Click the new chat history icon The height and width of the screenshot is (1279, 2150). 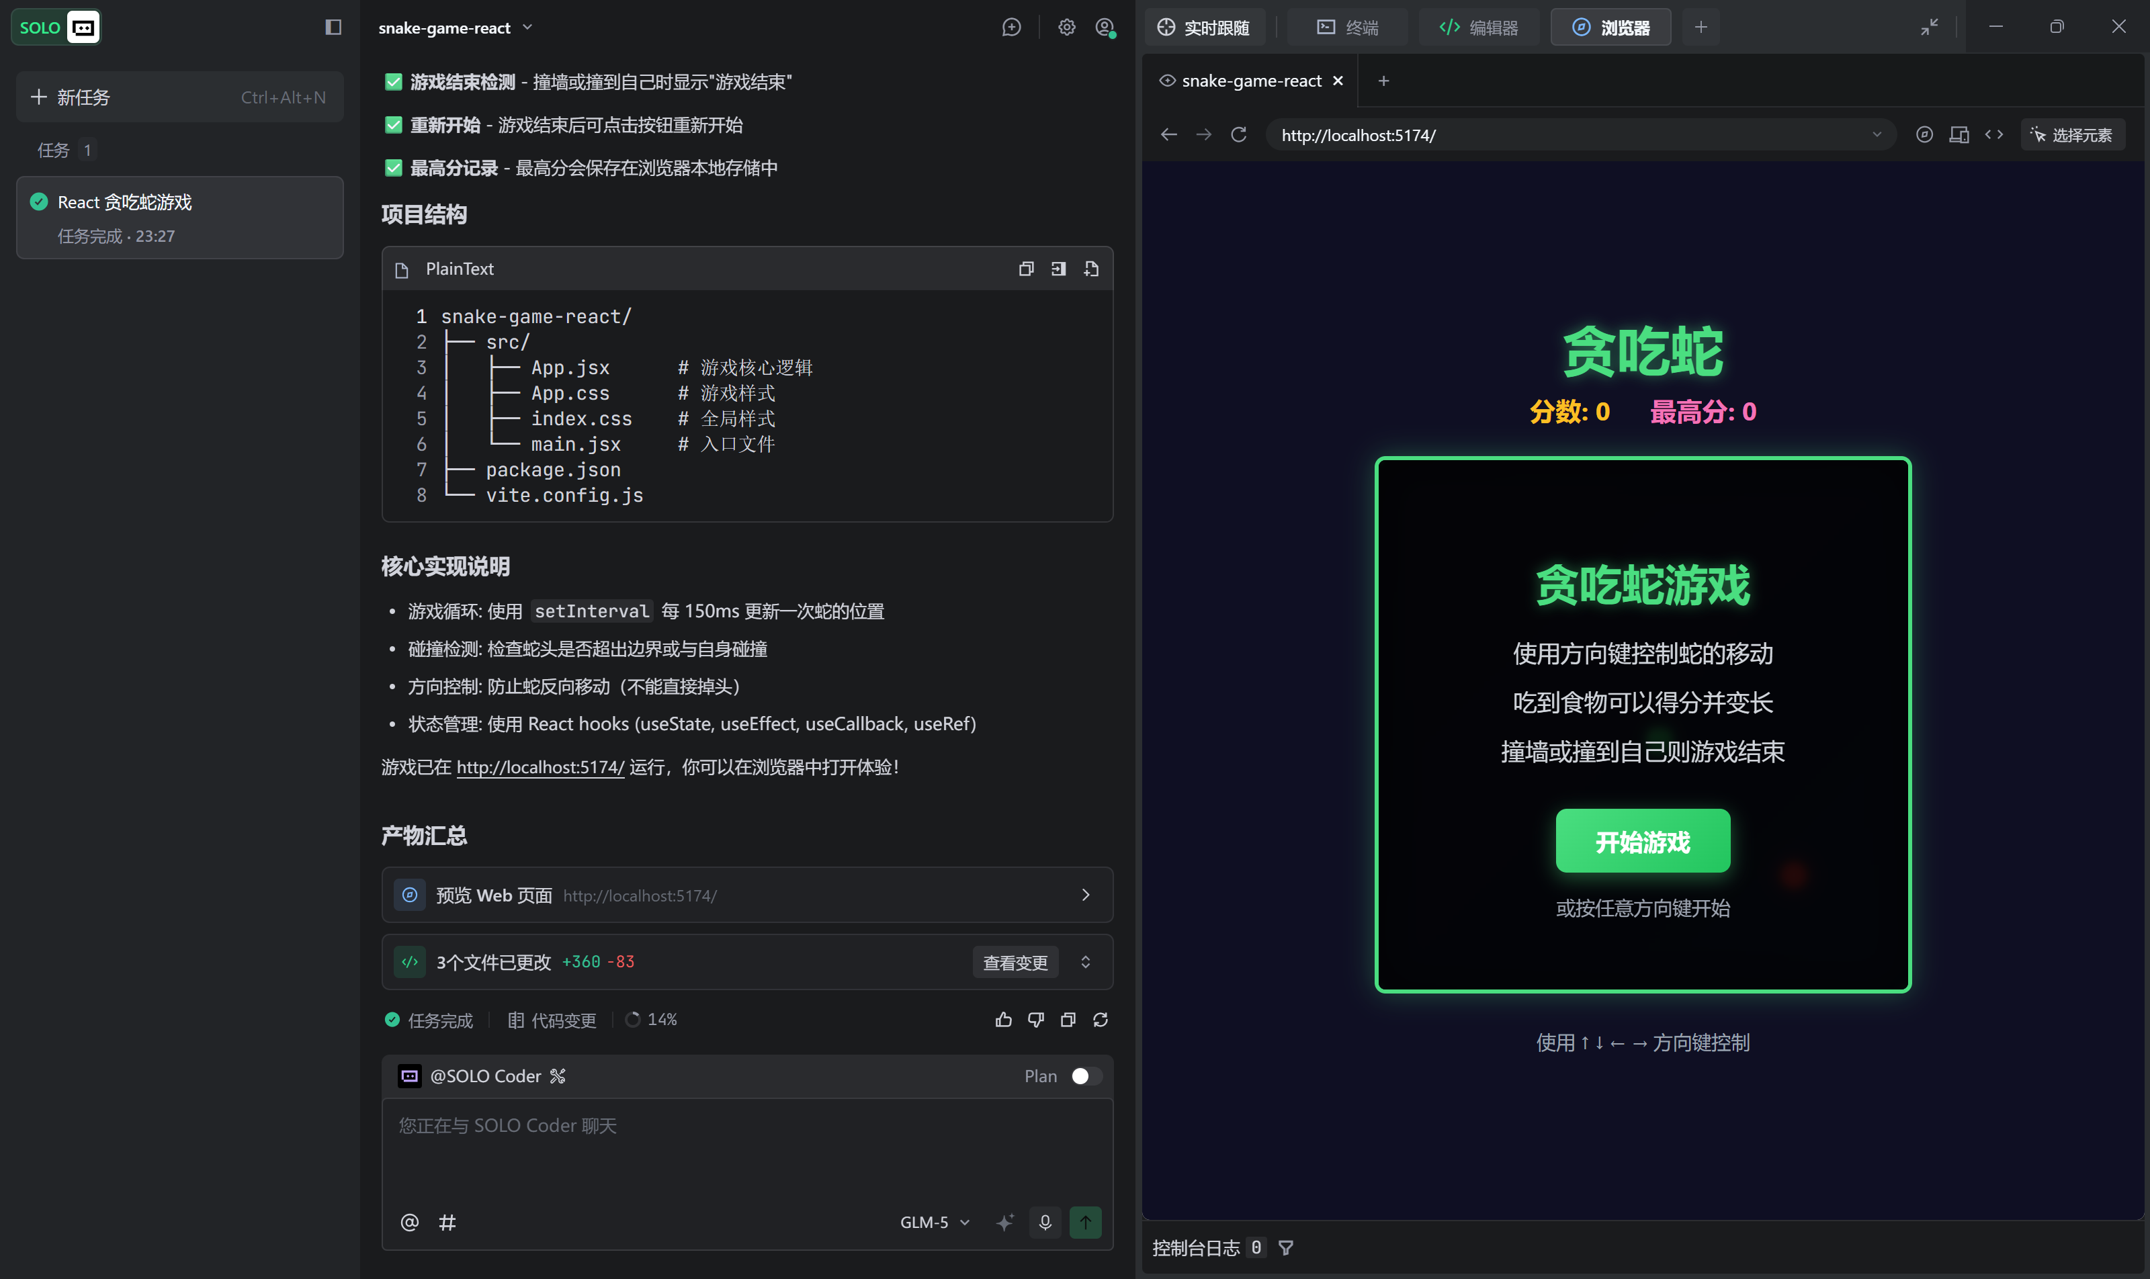coord(1011,28)
